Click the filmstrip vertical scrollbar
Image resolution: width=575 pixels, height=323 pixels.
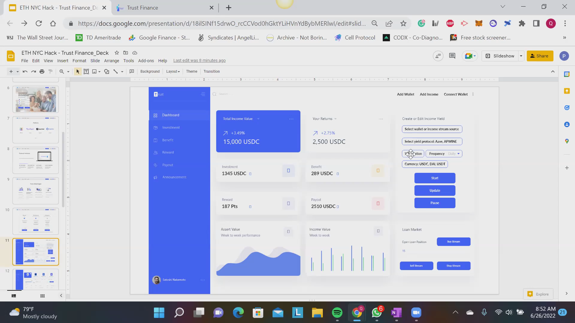pos(63,169)
